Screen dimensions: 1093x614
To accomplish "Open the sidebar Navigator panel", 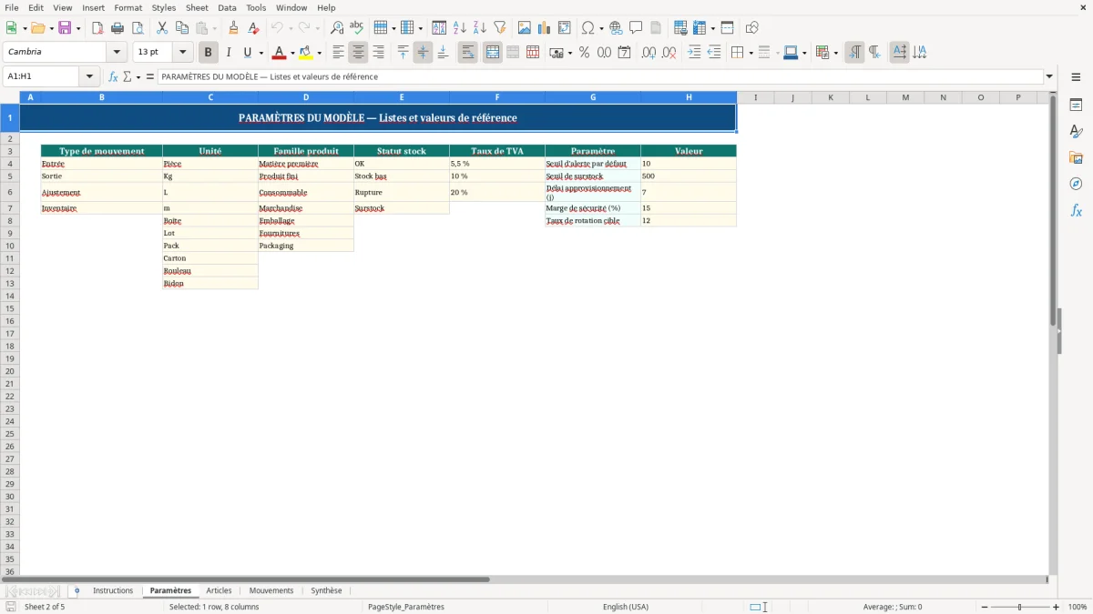I will pyautogui.click(x=1076, y=184).
